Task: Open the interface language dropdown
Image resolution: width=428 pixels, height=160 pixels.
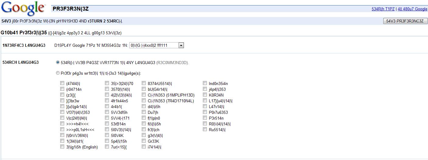Action: click(x=156, y=45)
